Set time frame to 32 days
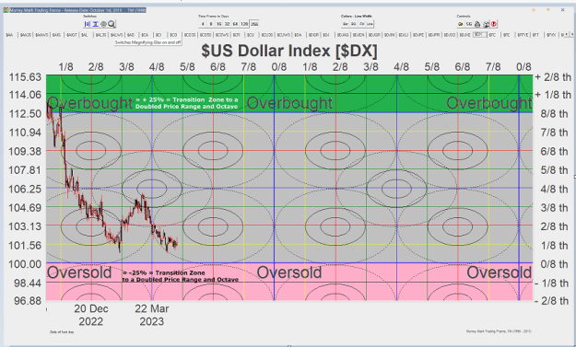Image resolution: width=576 pixels, height=347 pixels. click(227, 24)
